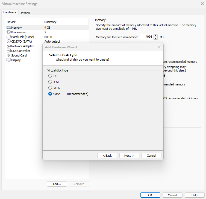
Task: Proceed with the Next > button
Action: [x=129, y=156]
